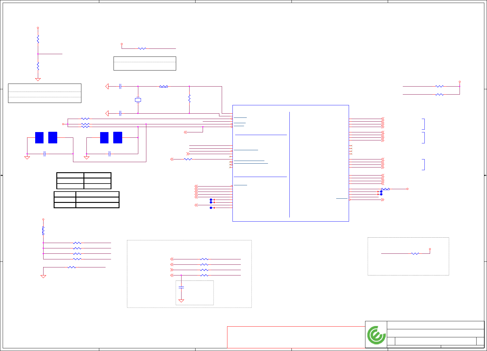Click ground symbol under top-left voltage divider

38,79
